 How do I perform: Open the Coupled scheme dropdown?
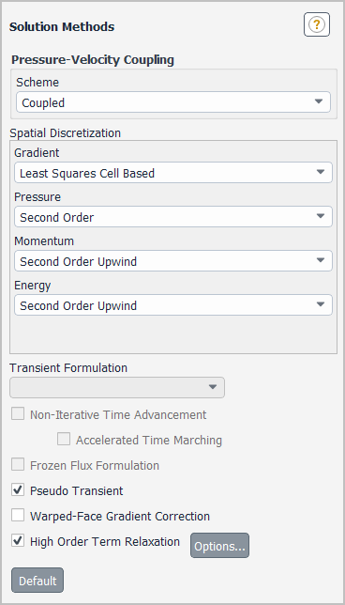coord(173,102)
